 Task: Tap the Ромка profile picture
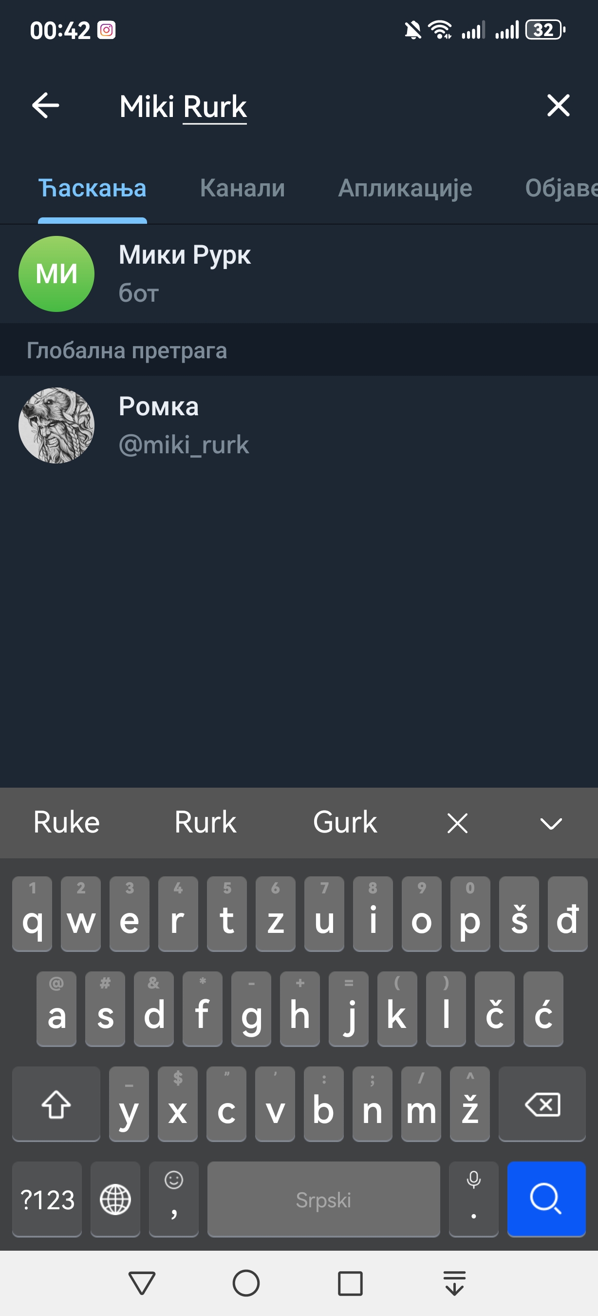point(56,426)
